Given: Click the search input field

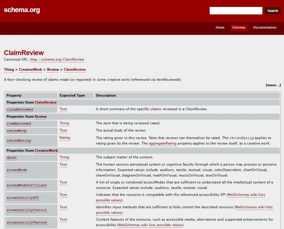Looking at the screenshot, I should click(x=236, y=11).
